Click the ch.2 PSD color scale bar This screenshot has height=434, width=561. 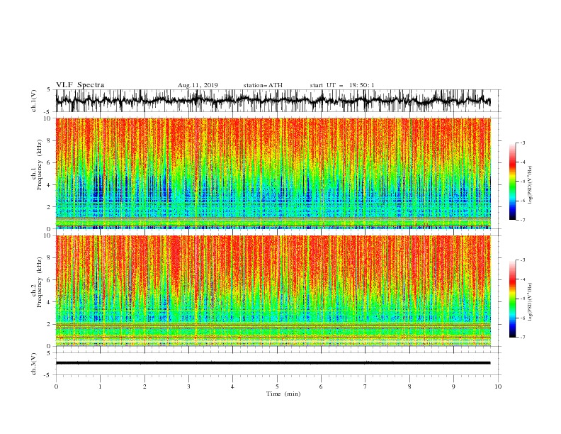pos(512,299)
